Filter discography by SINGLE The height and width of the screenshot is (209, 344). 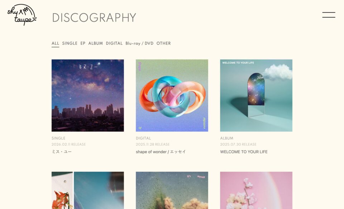click(70, 43)
